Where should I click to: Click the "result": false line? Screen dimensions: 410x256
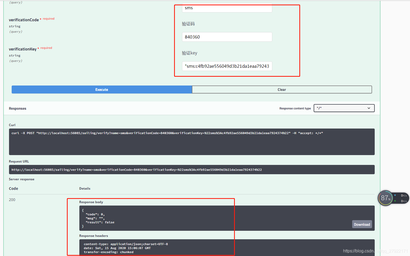(100, 222)
